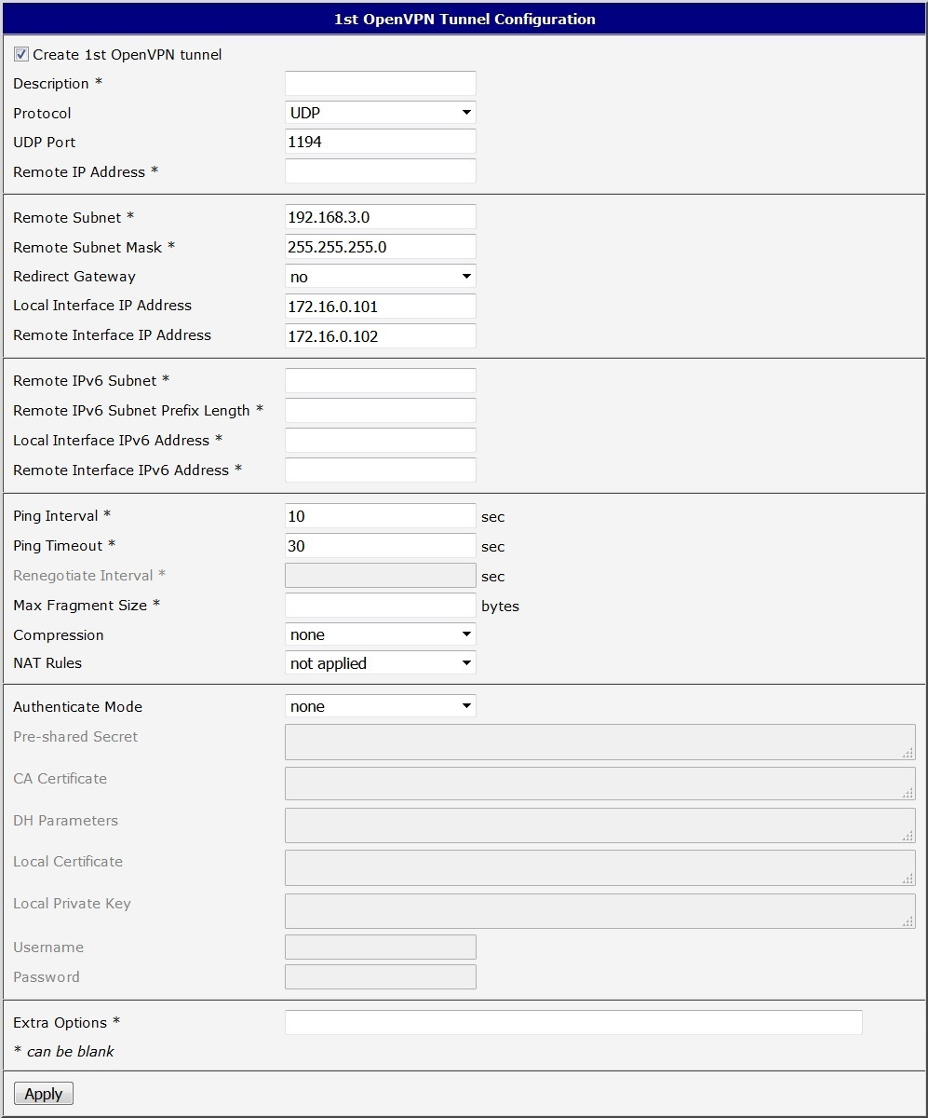Image resolution: width=928 pixels, height=1118 pixels.
Task: Click the Apply button
Action: (x=44, y=1094)
